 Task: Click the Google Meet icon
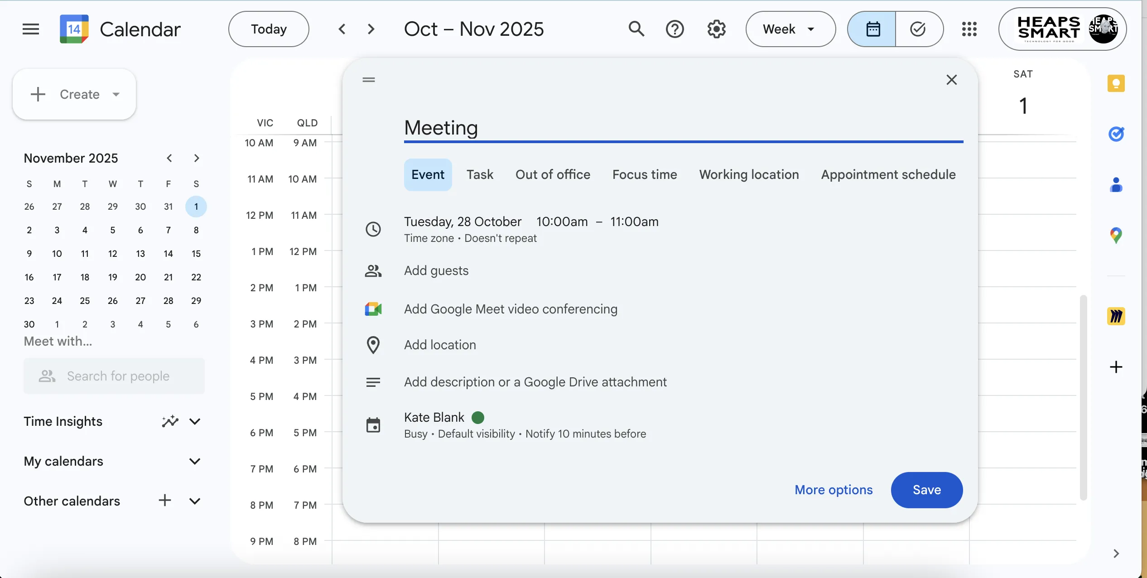click(x=373, y=309)
